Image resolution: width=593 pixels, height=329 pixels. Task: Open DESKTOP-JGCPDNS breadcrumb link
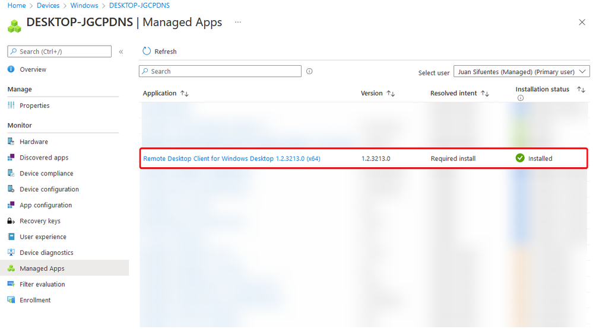click(139, 5)
